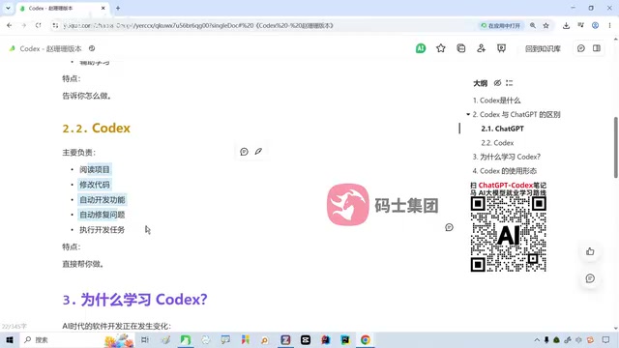Toggle the right sidebar panel icon
619x348 pixels.
597,48
